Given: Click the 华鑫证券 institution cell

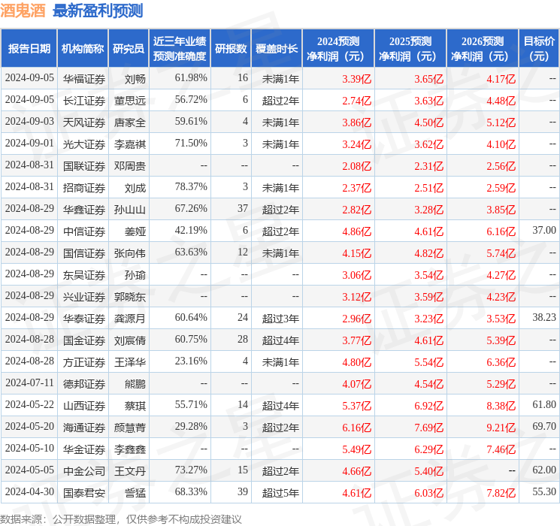Looking at the screenshot, I should pyautogui.click(x=84, y=210).
